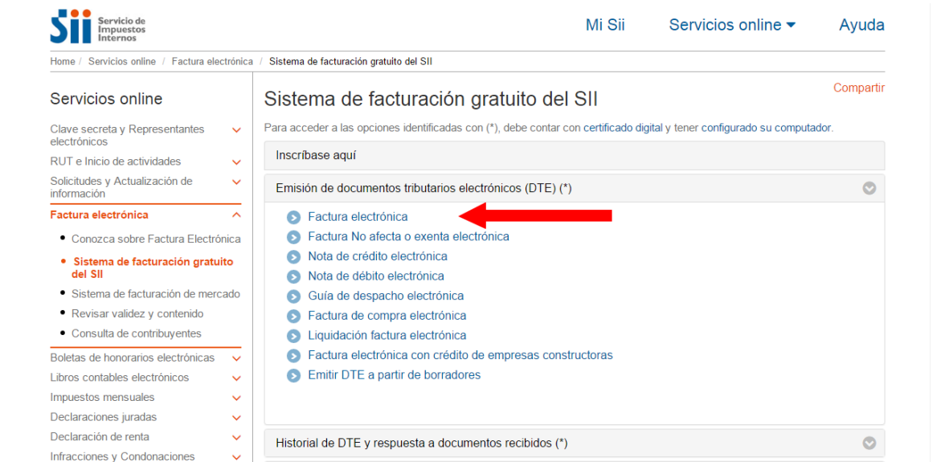Expand Boletas de honorarios electrónicas chevron
This screenshot has height=462, width=941.
click(x=236, y=359)
